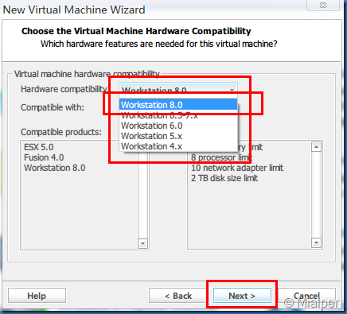The image size is (347, 314).
Task: Choose Workstation 6.0 from the list
Action: 178,126
